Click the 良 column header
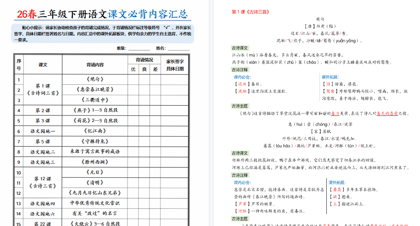The image size is (420, 226). (x=144, y=69)
